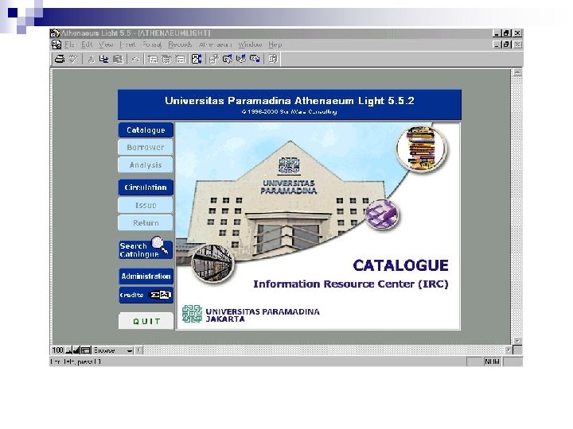Open the Help menu
Viewport: 573px width, 429px height.
(275, 44)
